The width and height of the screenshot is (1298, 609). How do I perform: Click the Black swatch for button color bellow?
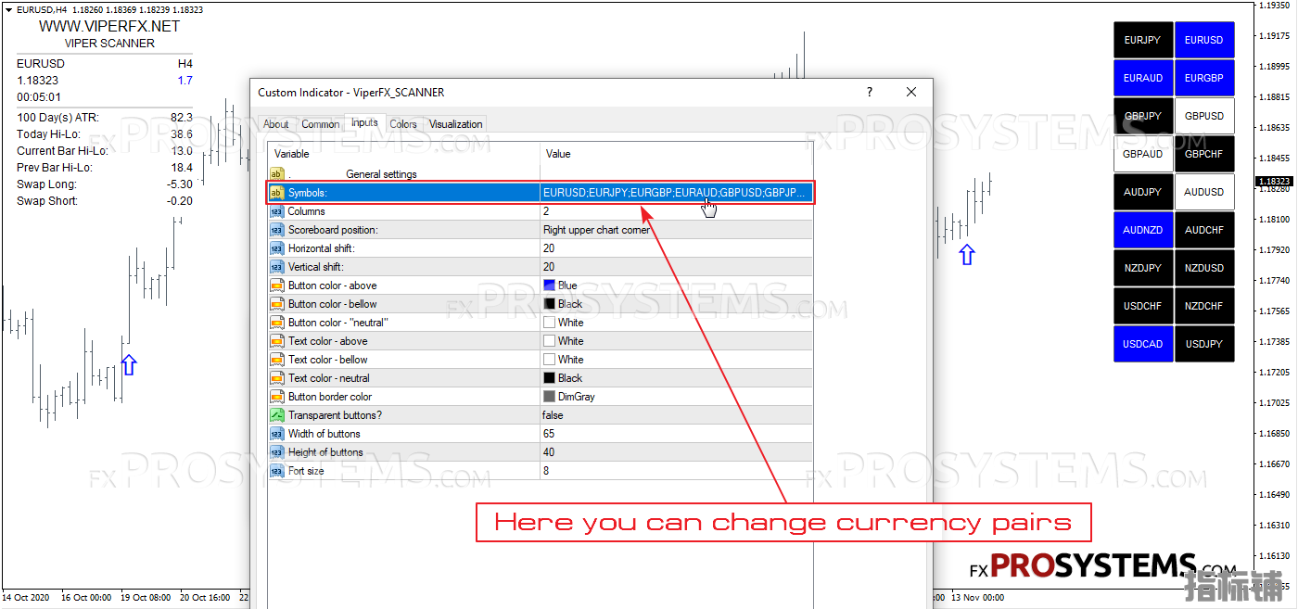(549, 304)
